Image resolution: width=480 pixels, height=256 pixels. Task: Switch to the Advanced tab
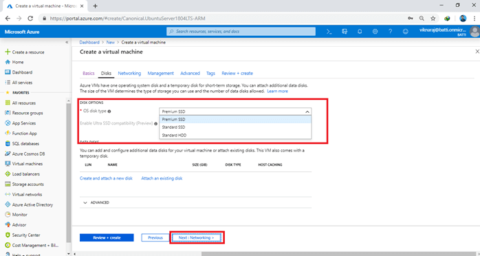190,74
